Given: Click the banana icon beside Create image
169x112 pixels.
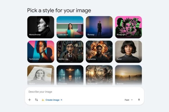Looking at the screenshot, I should (x=43, y=100).
